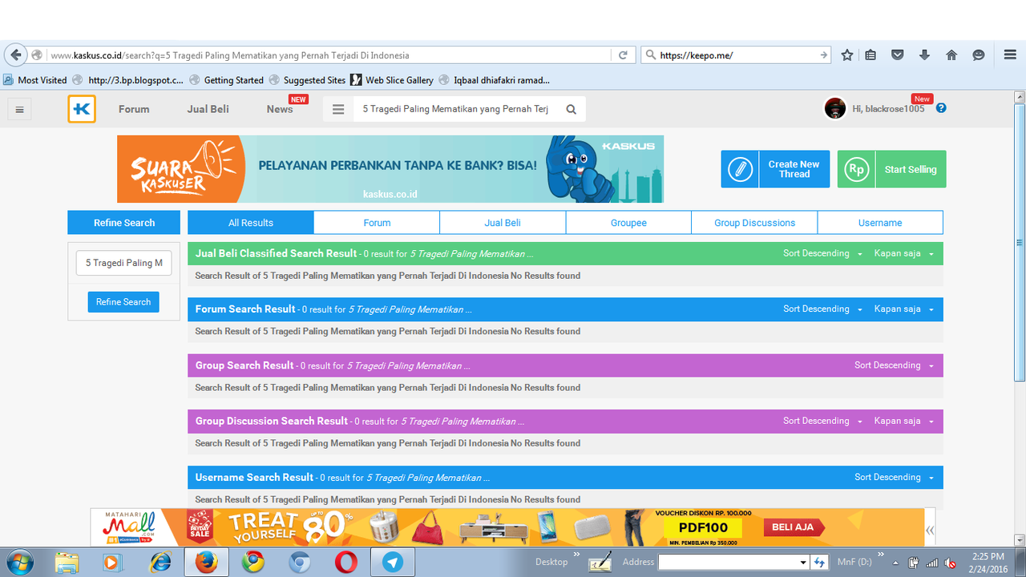Open Sort Descending dropdown in Group Search Result
Screen dimensions: 1026x577
pyautogui.click(x=894, y=365)
